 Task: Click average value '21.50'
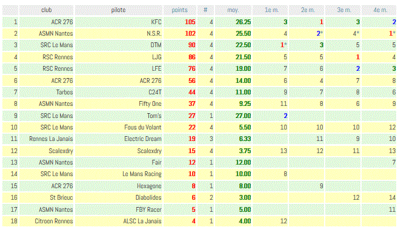pos(244,57)
